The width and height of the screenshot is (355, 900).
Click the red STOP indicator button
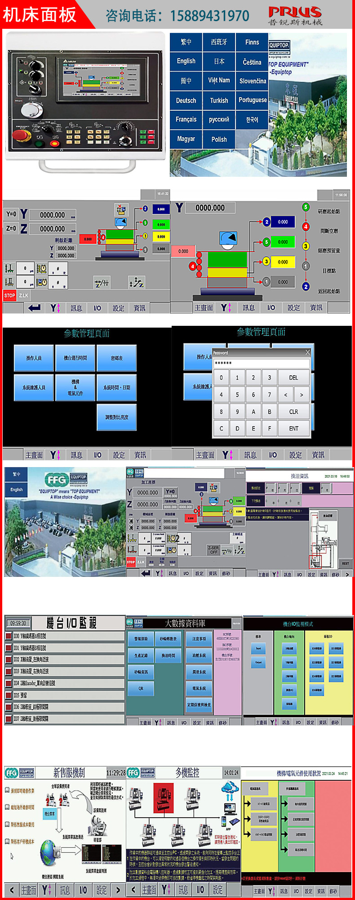10,296
